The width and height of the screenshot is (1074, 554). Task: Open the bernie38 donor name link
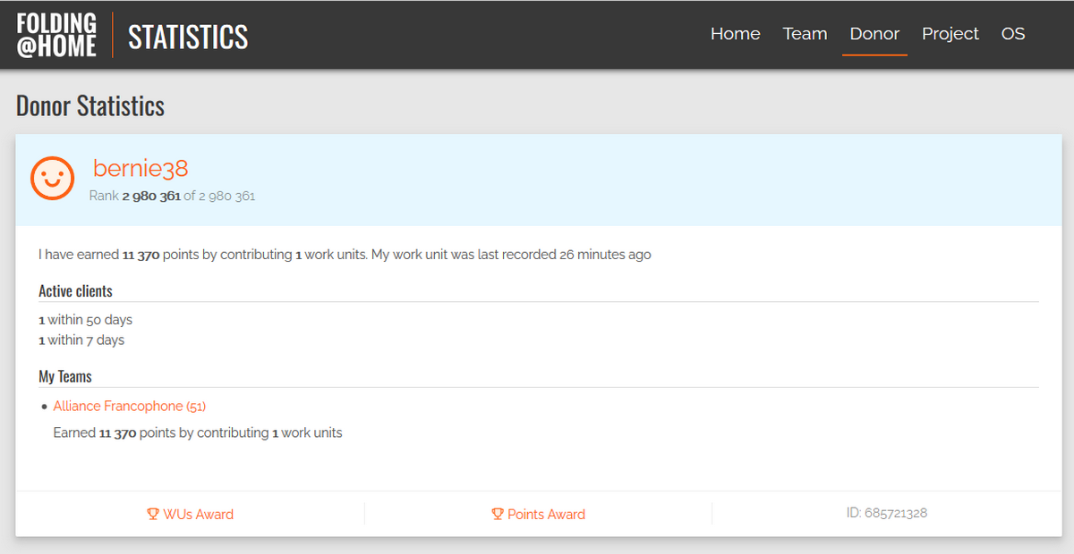[141, 168]
